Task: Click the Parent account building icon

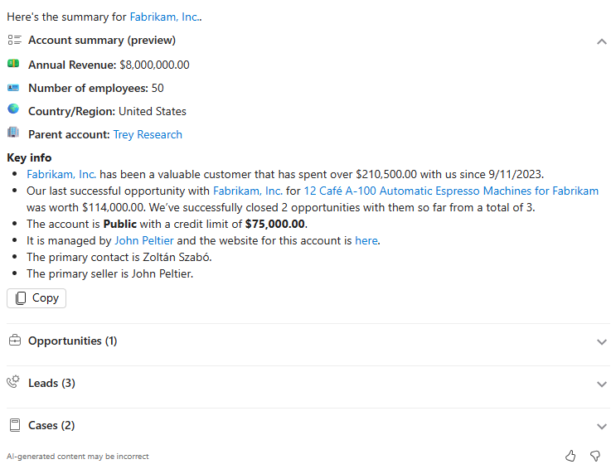Action: 13,133
